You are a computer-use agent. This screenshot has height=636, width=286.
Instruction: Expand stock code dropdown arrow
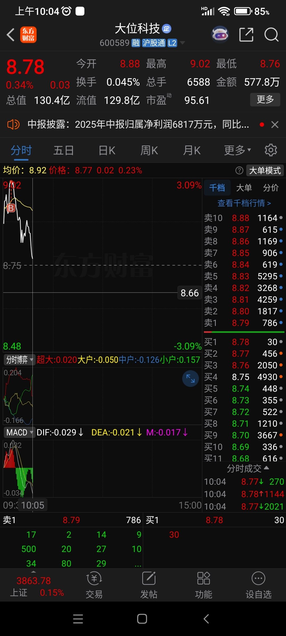point(182,43)
